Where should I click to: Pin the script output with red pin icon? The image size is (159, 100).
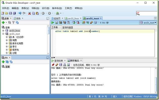coord(53,65)
